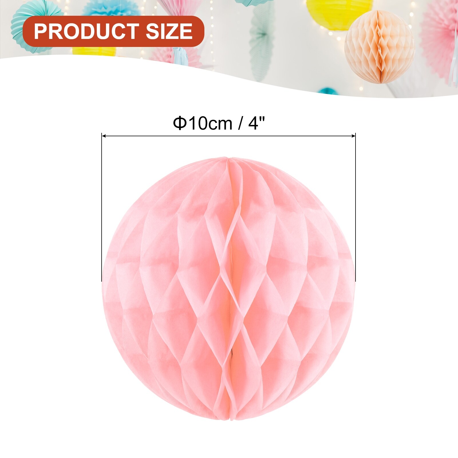This screenshot has height=458, width=458.
Task: Click the PRODUCT SIZE banner label
Action: (113, 31)
